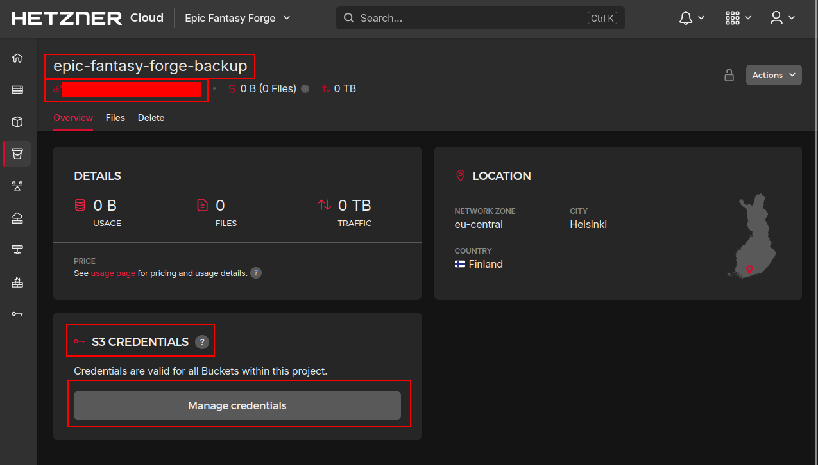Click the red key icon beside S3 Credentials

80,342
